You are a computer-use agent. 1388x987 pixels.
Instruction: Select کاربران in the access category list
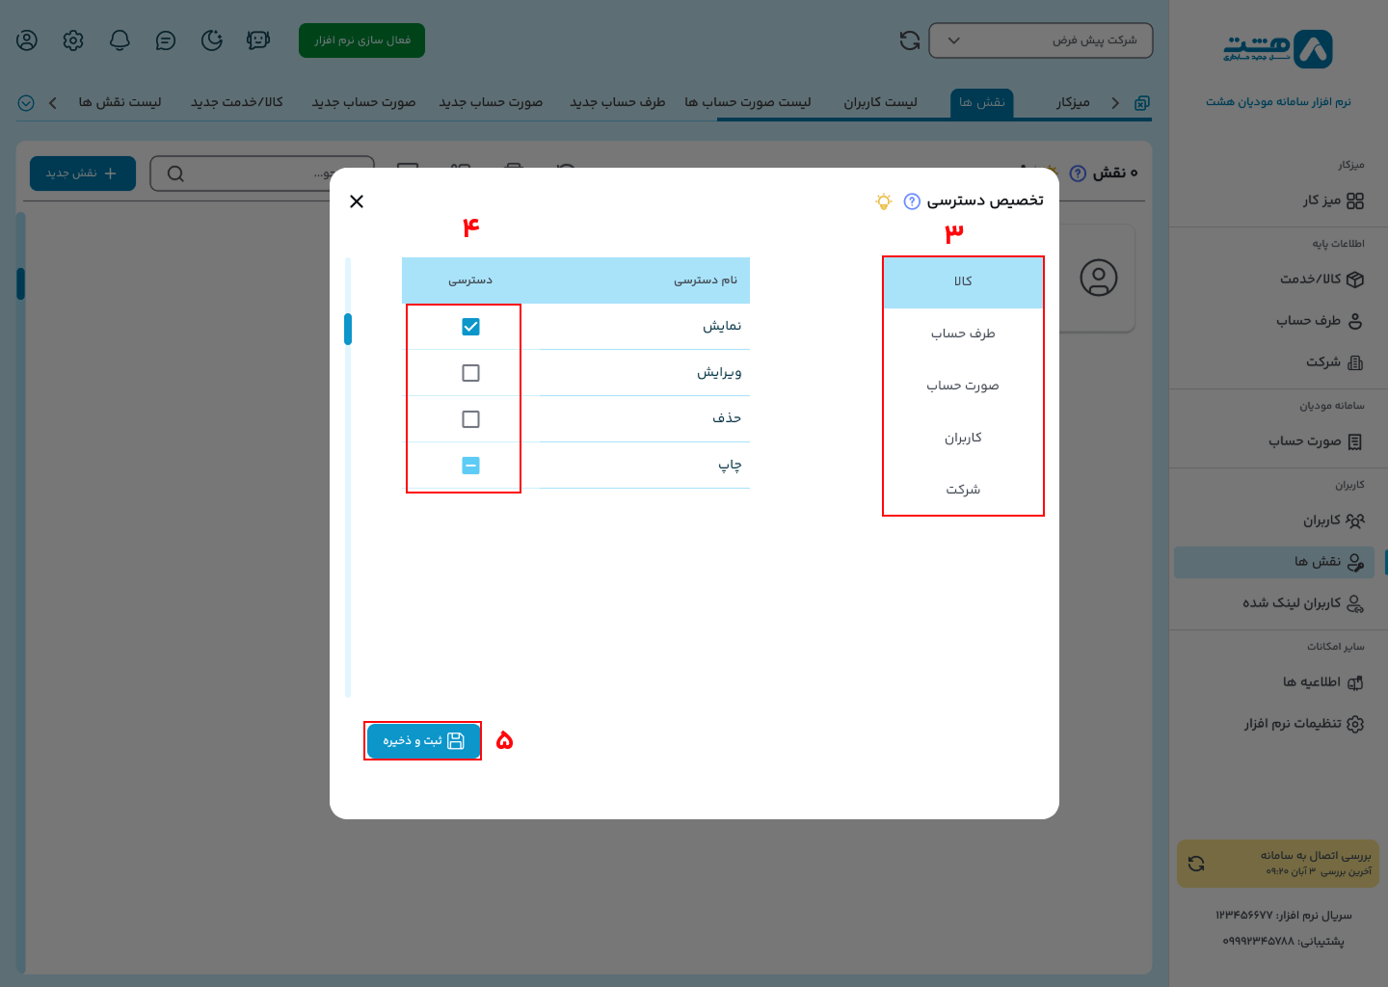tap(963, 437)
